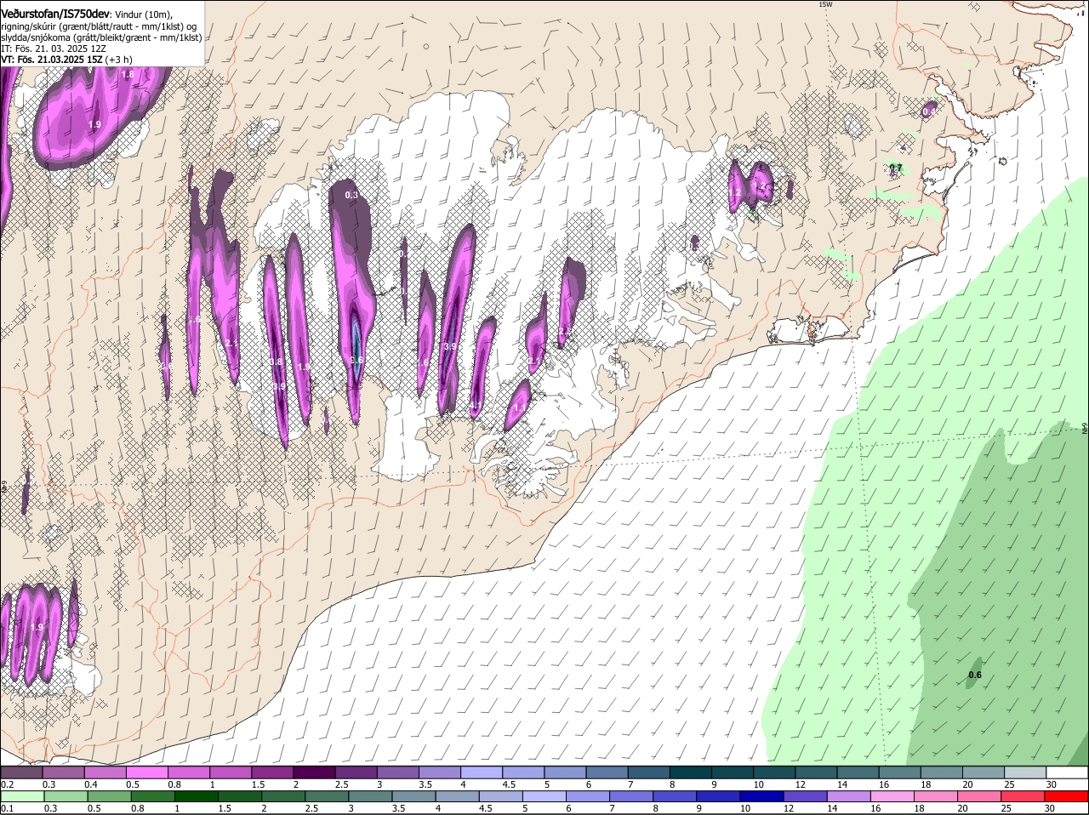Click the '3.5' label in bottom rain legend row
The image size is (1089, 815).
pos(397,808)
